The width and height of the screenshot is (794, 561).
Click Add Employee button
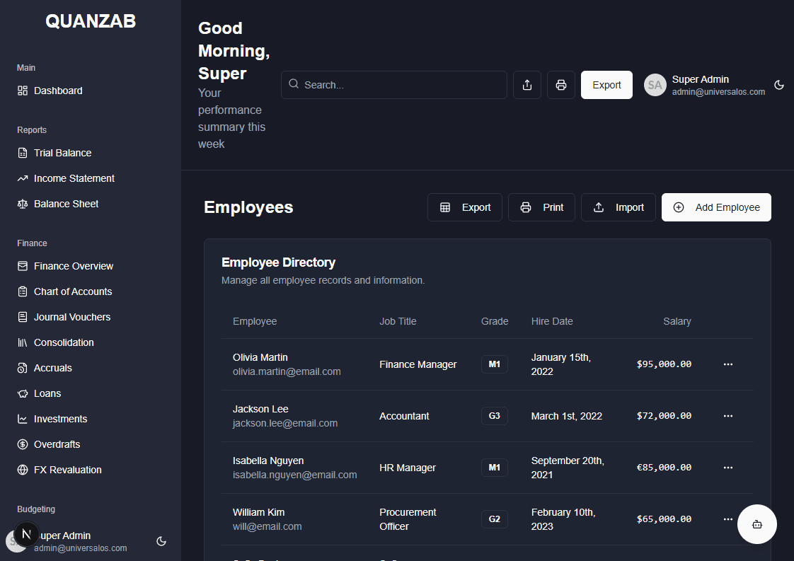(717, 207)
